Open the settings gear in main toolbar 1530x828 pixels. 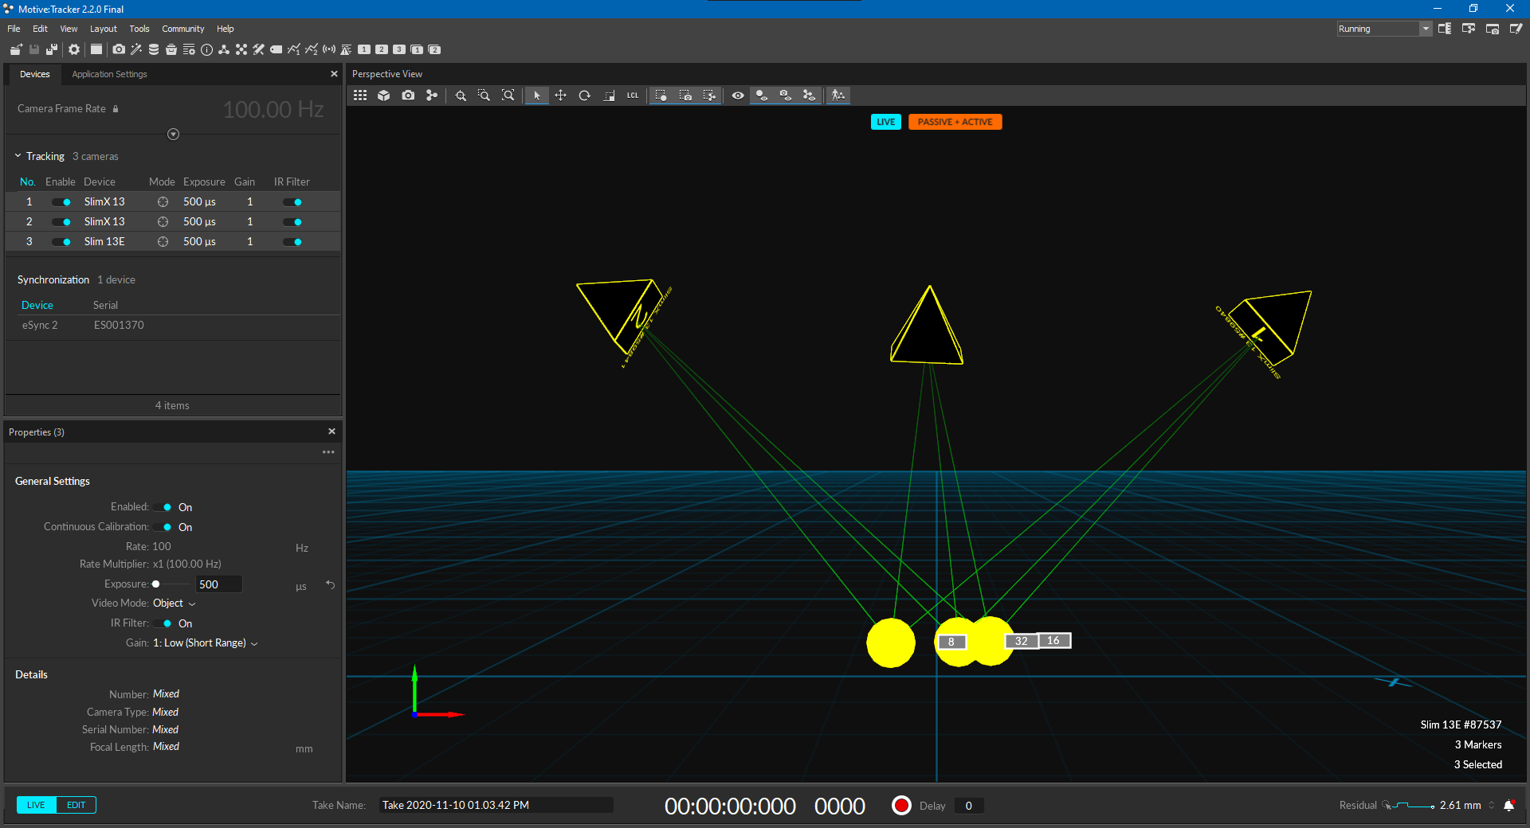tap(74, 49)
